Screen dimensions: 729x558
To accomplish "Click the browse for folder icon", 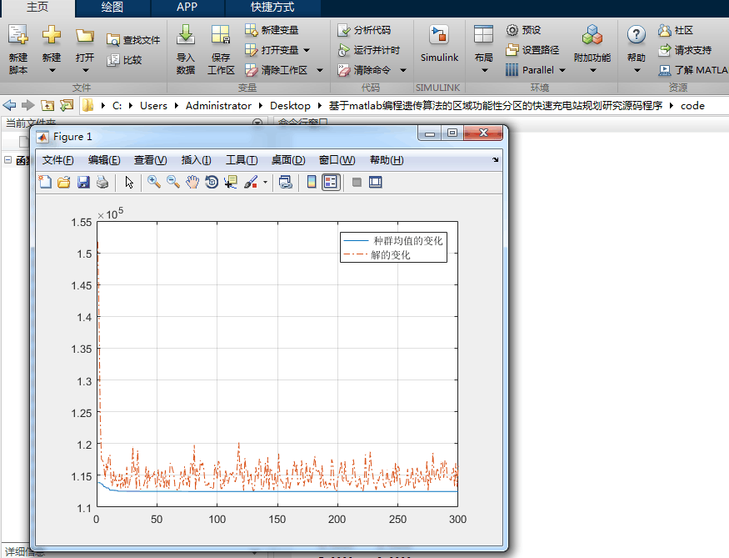I will (x=67, y=106).
